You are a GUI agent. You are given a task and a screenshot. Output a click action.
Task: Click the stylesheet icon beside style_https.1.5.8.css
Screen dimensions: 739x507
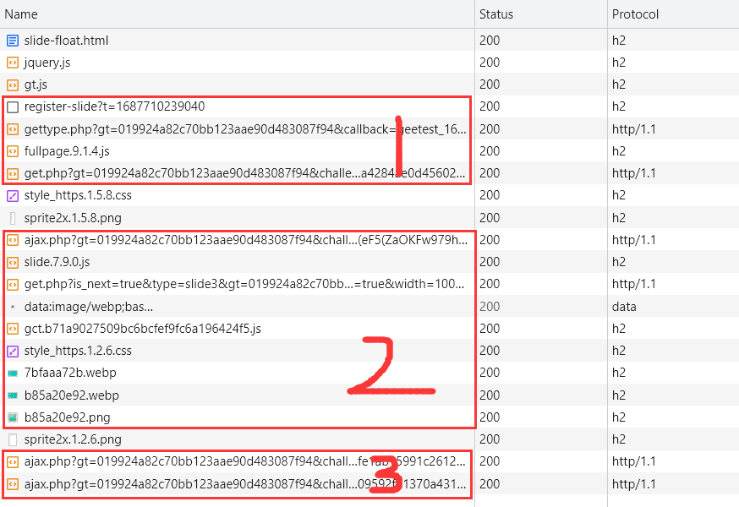tap(13, 195)
